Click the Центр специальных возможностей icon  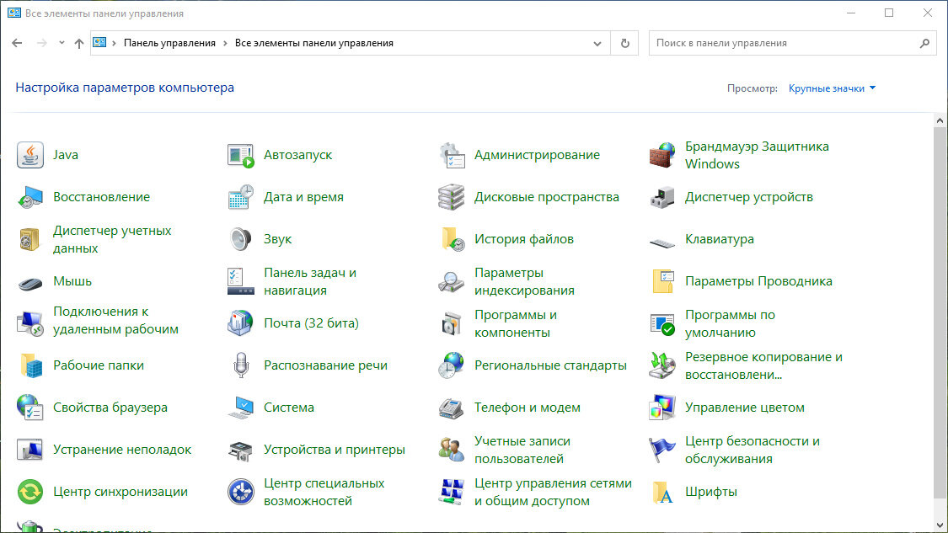tap(241, 492)
